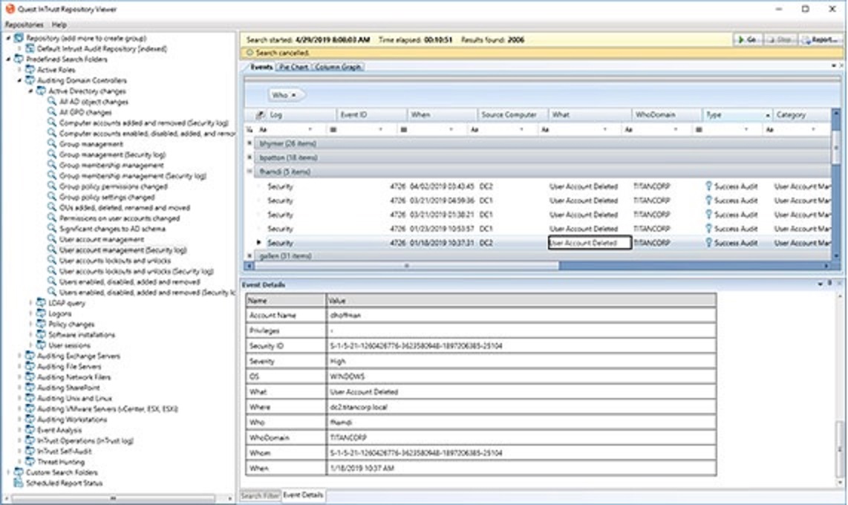848x505 pixels.
Task: Collapse the Auditing Domain Controllers node
Action: tap(19, 80)
